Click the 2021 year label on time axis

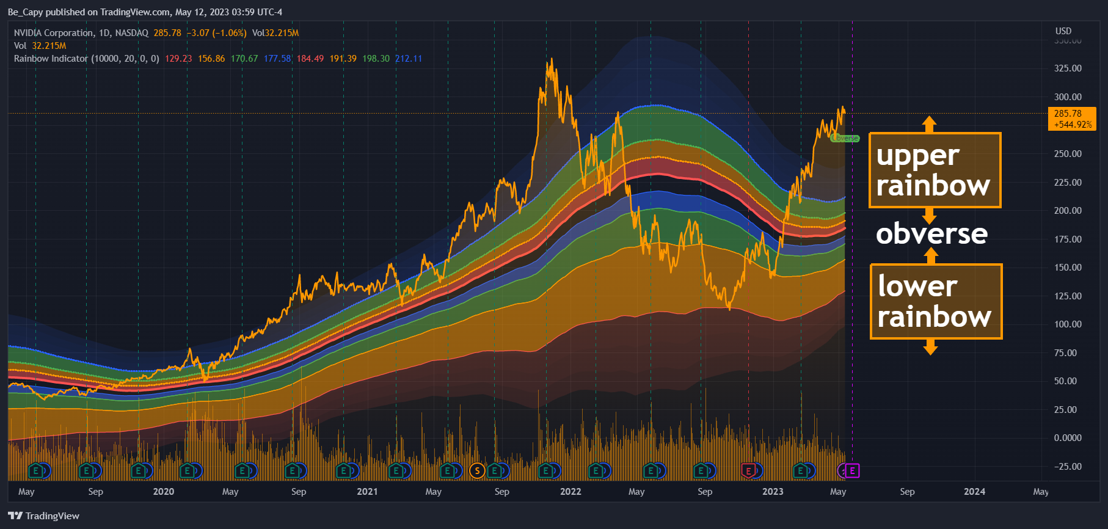coord(367,492)
